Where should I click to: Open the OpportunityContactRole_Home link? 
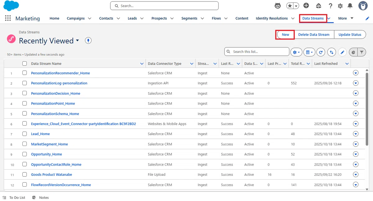[56, 165]
